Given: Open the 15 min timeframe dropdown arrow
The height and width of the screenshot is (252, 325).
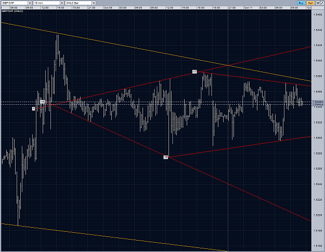Looking at the screenshot, I should click(x=62, y=3).
